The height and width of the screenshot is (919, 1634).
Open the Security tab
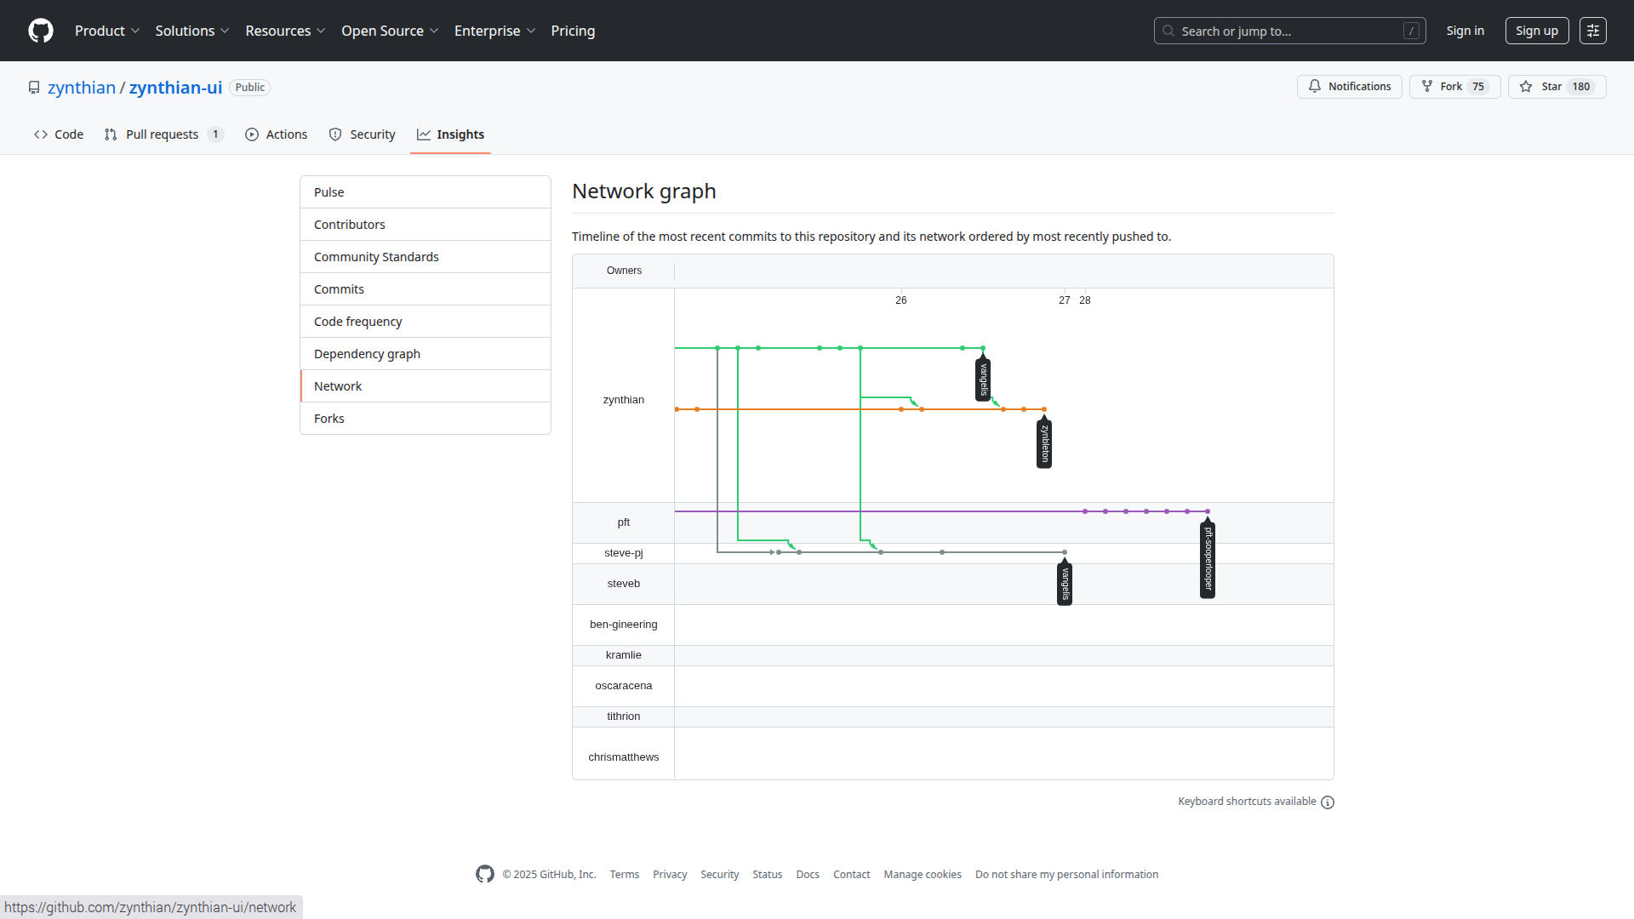point(362,134)
